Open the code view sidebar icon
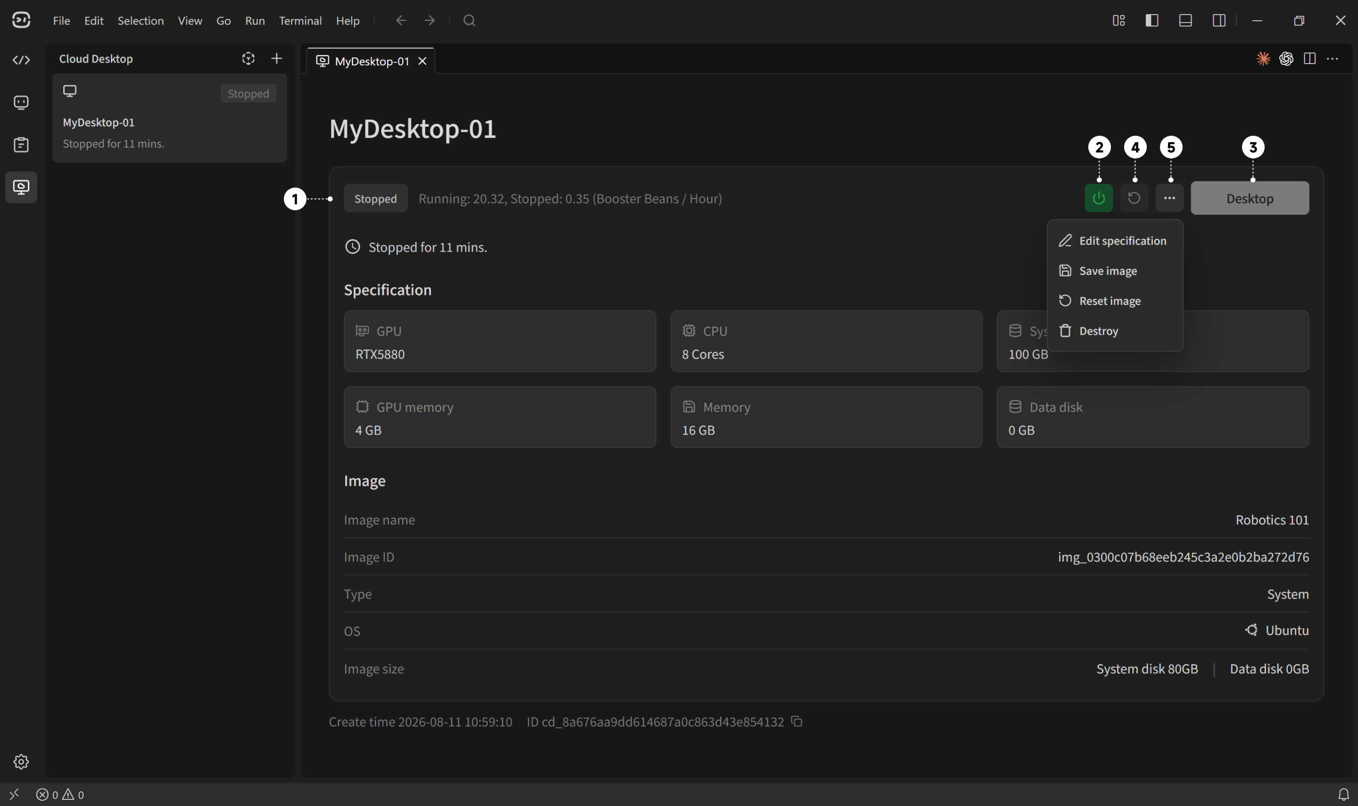Viewport: 1358px width, 806px height. [x=21, y=60]
